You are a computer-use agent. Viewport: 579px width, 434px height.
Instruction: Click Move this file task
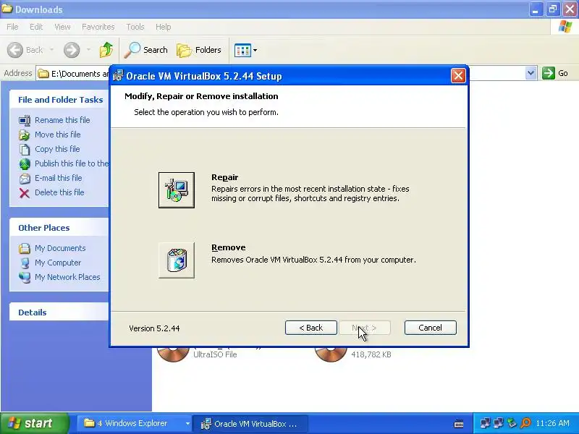(x=58, y=135)
